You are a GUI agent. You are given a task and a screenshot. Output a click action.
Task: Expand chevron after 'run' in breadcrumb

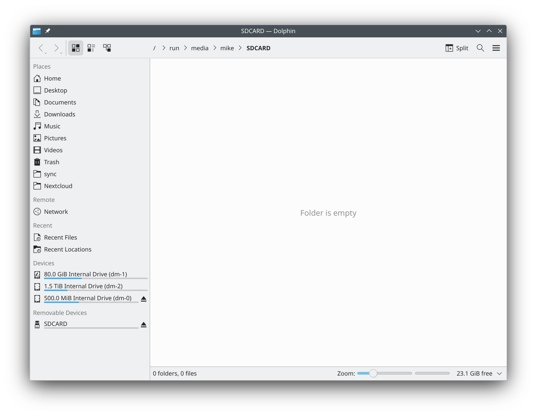pos(185,48)
